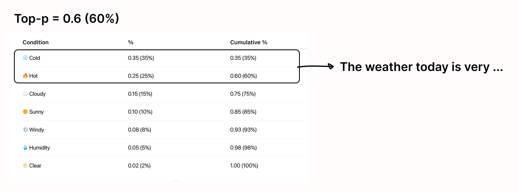Click the Condition column header
Viewport: 519px width, 193px height.
36,42
